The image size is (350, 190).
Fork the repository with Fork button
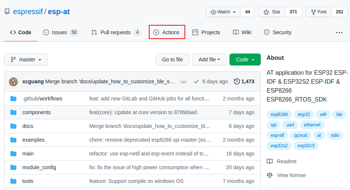click(x=318, y=12)
